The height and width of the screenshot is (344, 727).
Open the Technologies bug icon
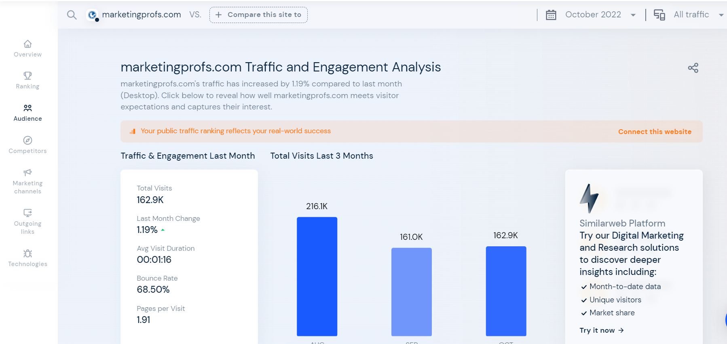pyautogui.click(x=27, y=254)
